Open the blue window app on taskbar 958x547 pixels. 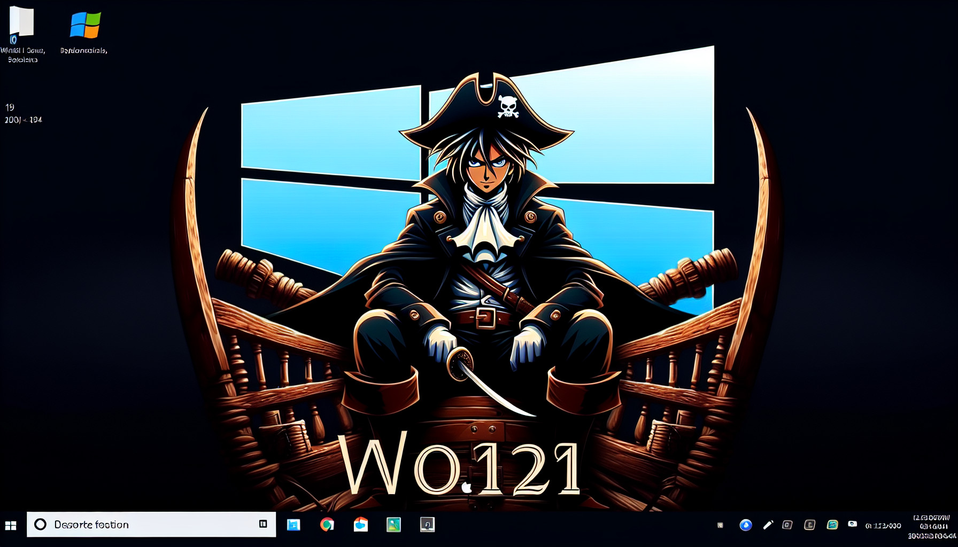click(293, 525)
